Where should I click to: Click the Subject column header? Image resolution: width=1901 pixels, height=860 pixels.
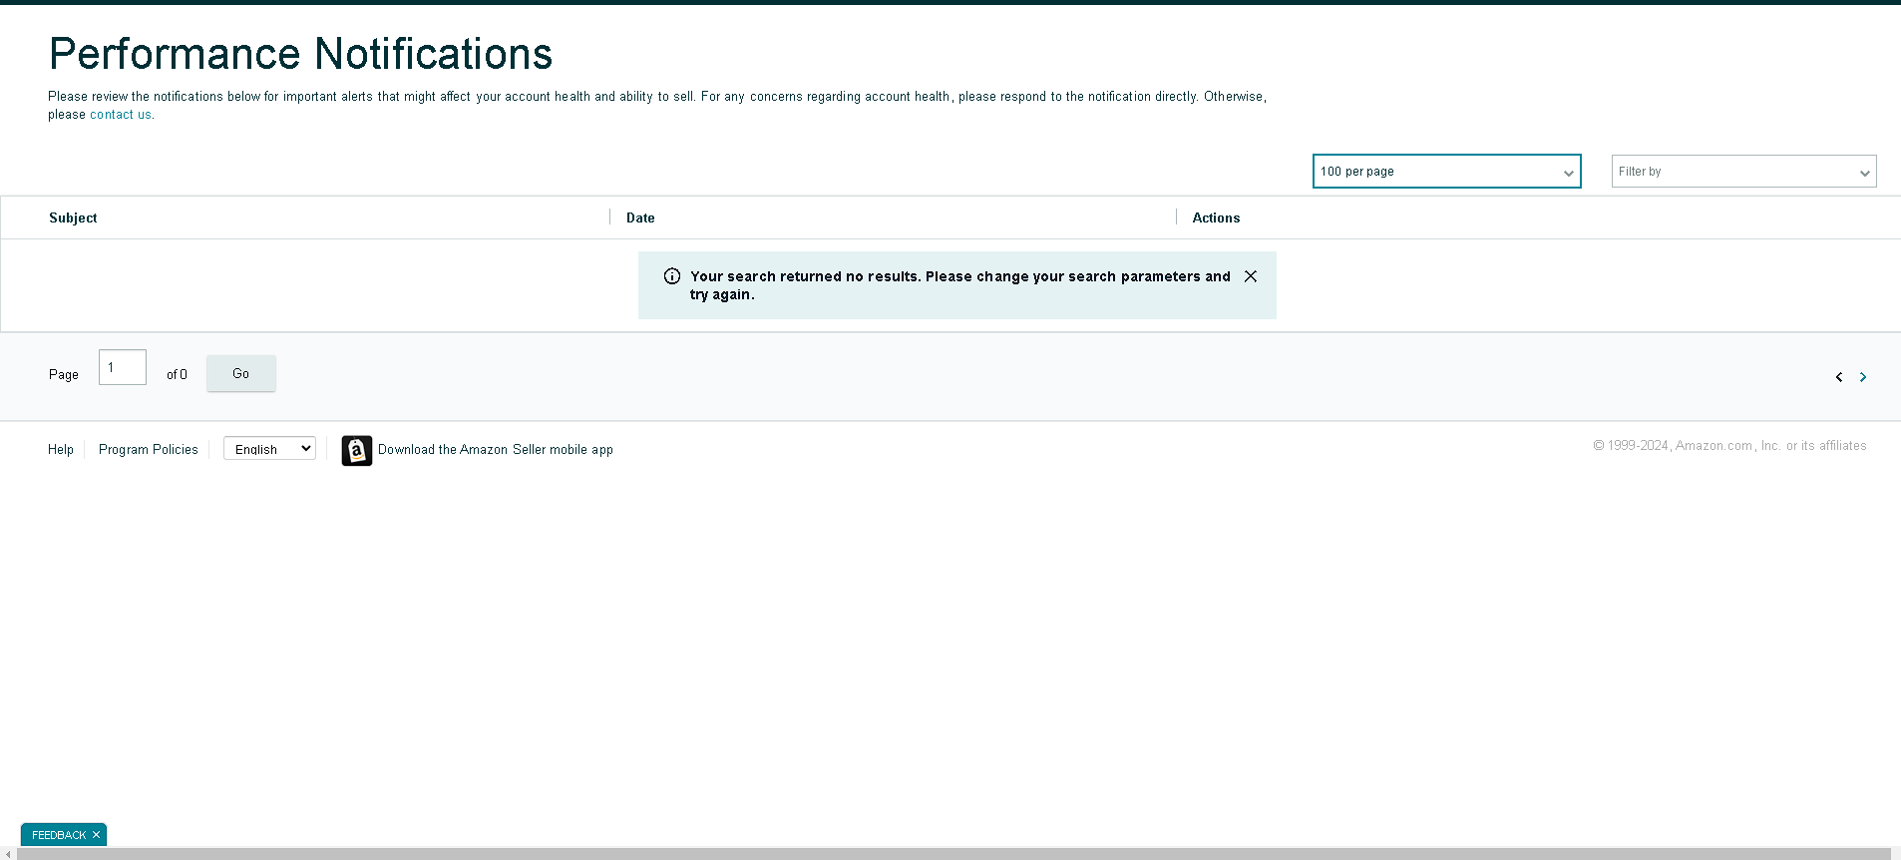[73, 217]
